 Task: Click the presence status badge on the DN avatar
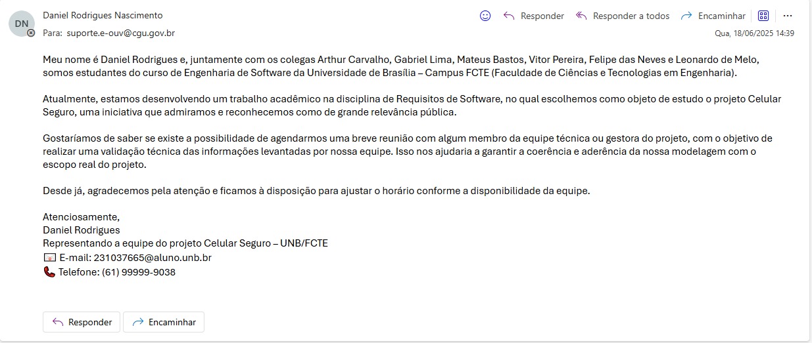click(31, 33)
